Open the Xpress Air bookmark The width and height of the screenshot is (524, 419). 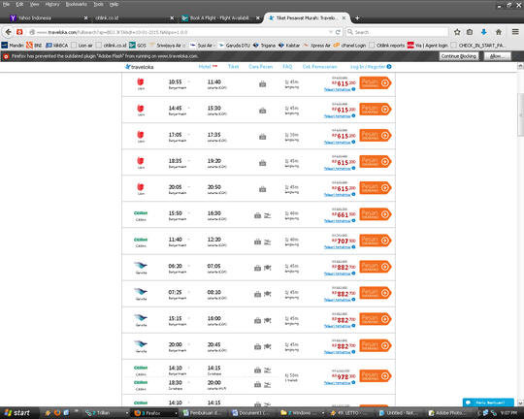click(316, 46)
